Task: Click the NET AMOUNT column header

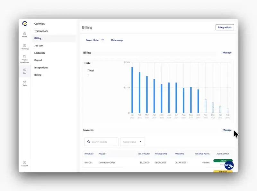Action: [x=144, y=154]
